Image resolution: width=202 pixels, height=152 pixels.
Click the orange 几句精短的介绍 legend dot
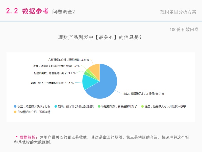tap(15, 112)
